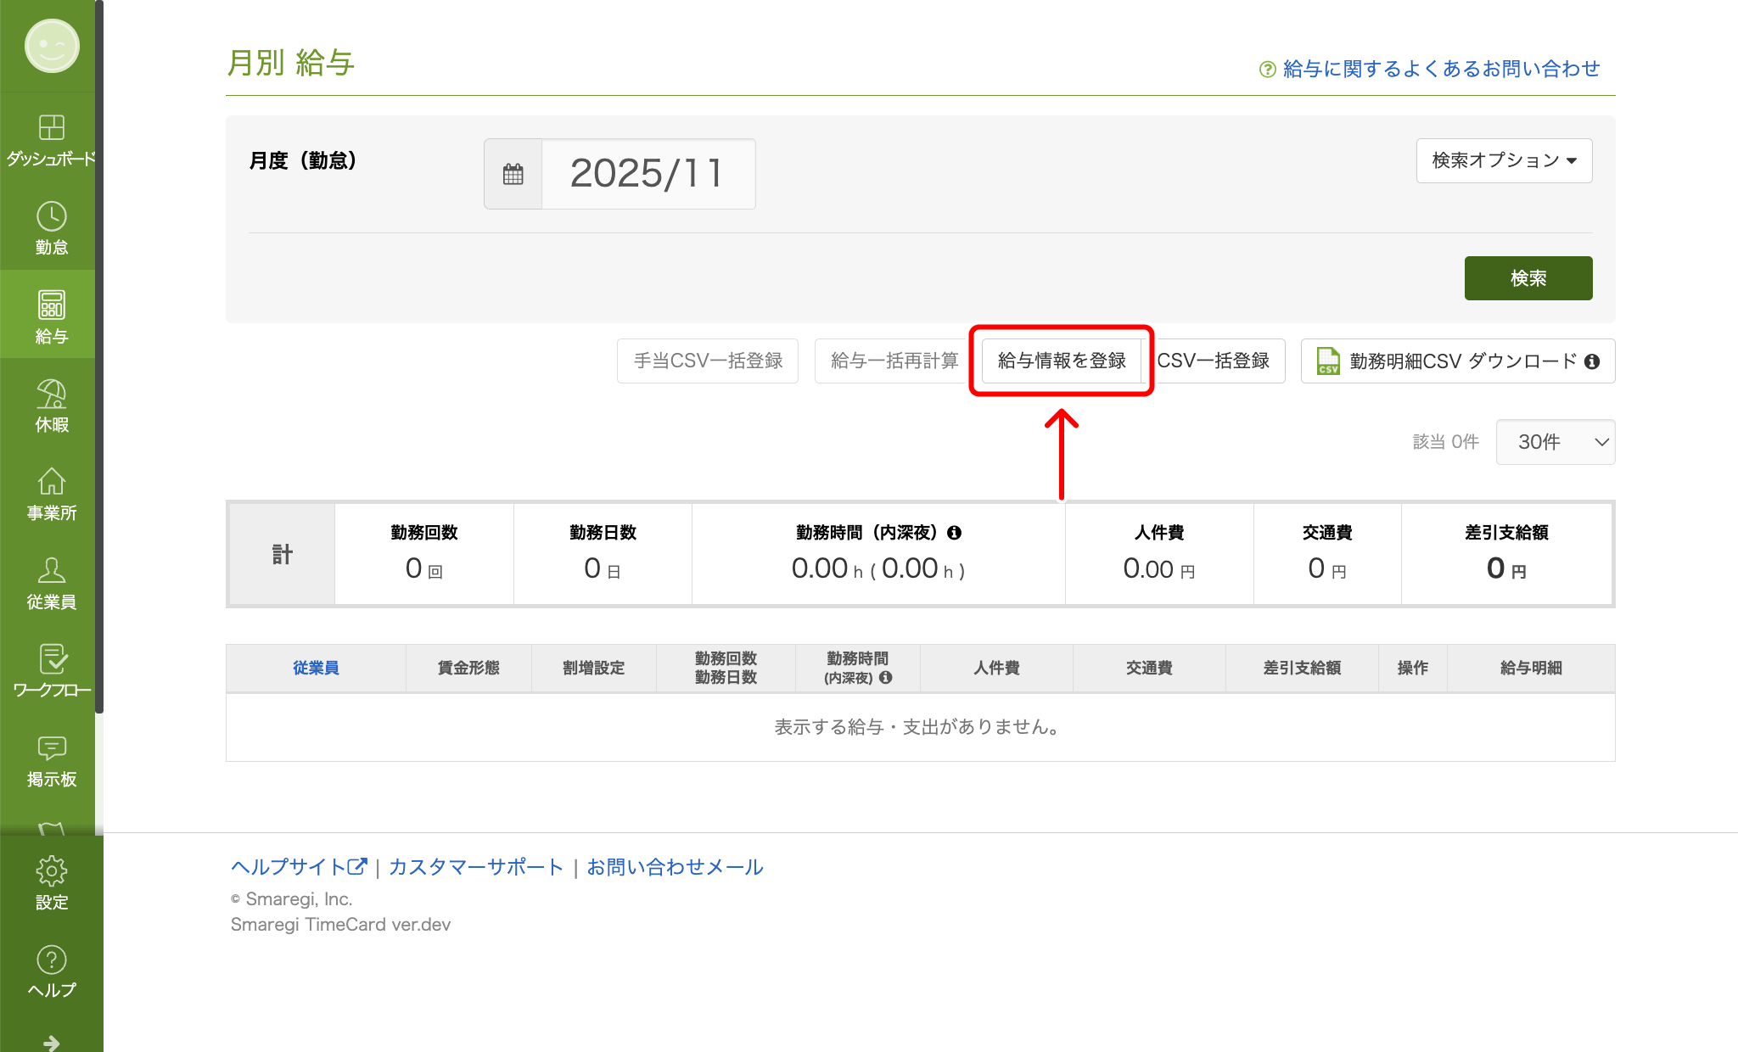Expand sidebar with bottom arrow icon
This screenshot has height=1052, width=1738.
(x=51, y=1042)
